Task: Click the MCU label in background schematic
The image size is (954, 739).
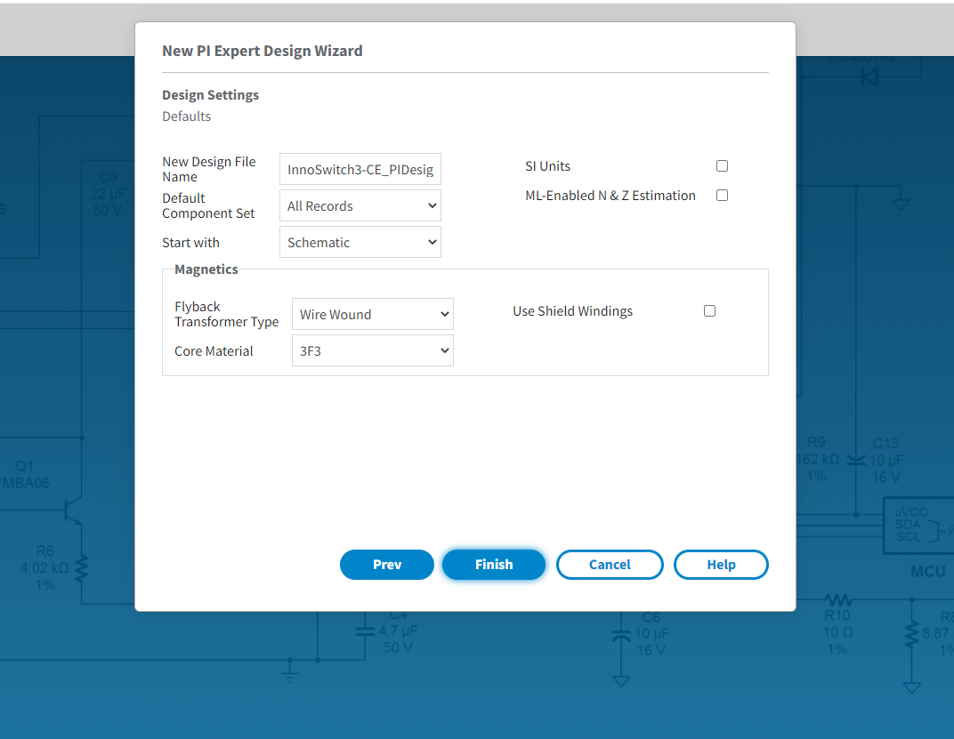Action: click(928, 572)
